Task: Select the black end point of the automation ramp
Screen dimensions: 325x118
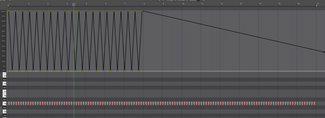Action: pos(324,52)
